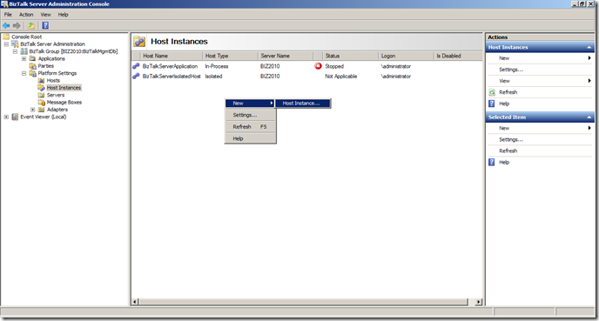Click the BizTalkServerIsolatedHost row icon
The height and width of the screenshot is (321, 599).
[x=136, y=76]
